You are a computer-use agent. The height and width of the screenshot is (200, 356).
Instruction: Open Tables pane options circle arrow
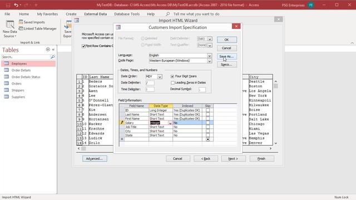click(48, 49)
